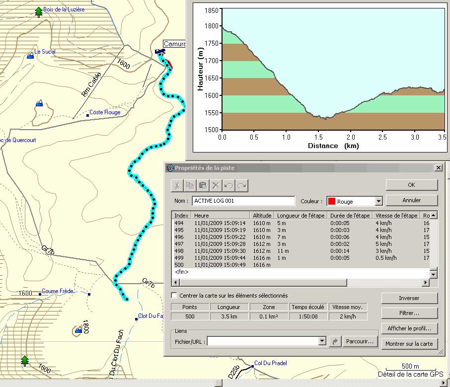The width and height of the screenshot is (450, 387).
Task: Select track point row 500
Action: coord(301,265)
